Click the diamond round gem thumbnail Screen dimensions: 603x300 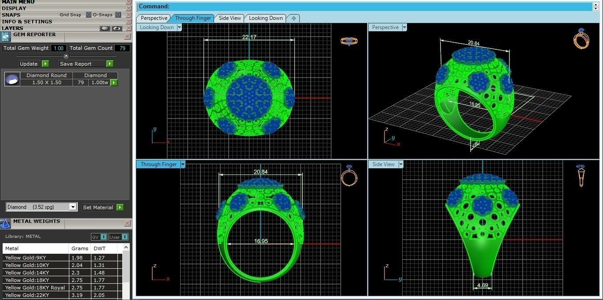12,79
